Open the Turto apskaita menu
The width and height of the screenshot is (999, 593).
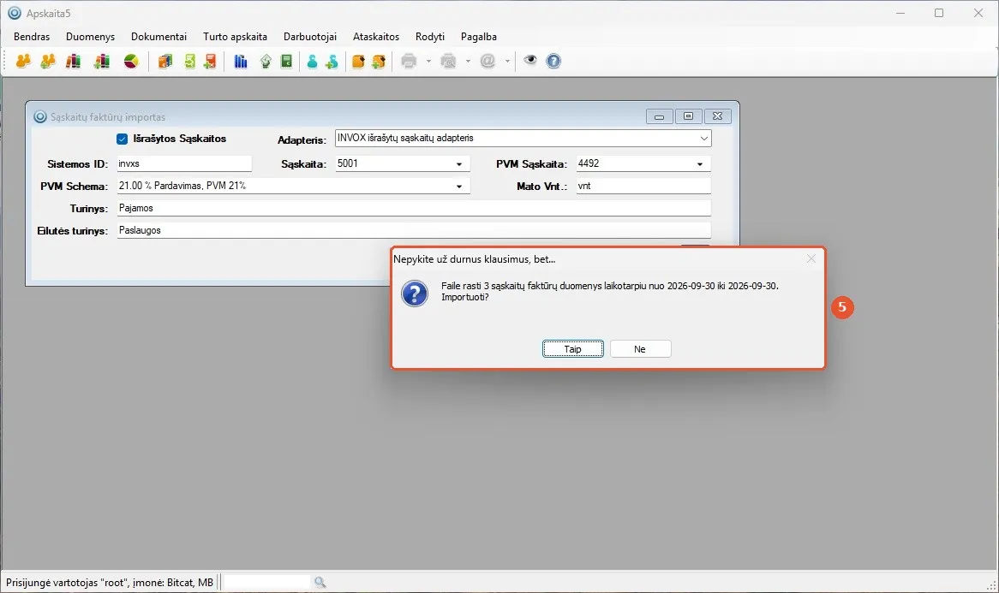coord(235,37)
